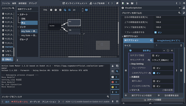Switch to the 出力 bottom tab
This screenshot has width=186, height=106.
(x=7, y=102)
